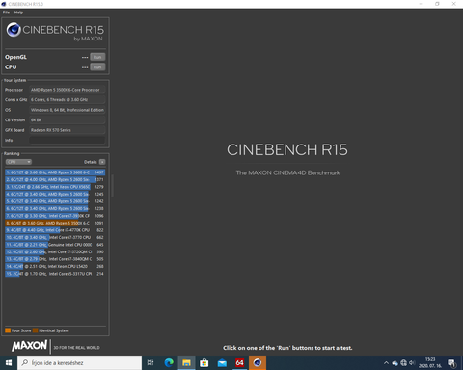The height and width of the screenshot is (370, 463).
Task: Select rank 14 Xeon L5420 entry
Action: point(55,266)
